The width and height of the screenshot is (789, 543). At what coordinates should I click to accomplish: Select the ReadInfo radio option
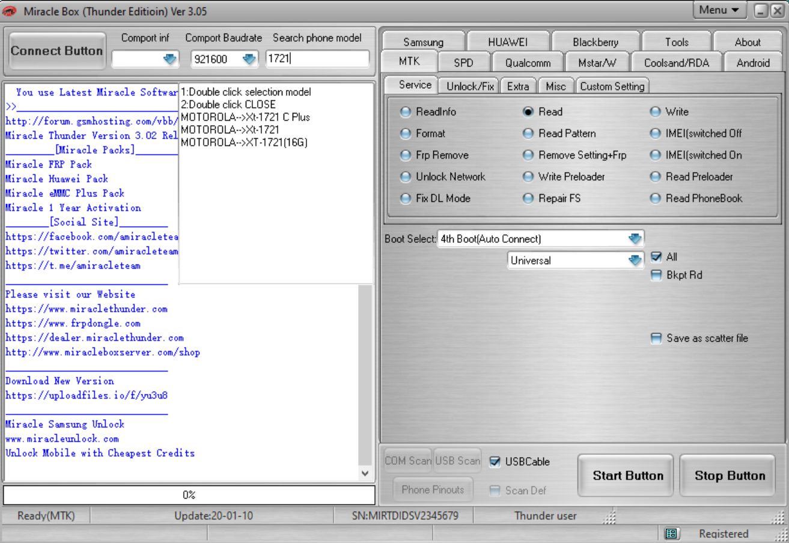click(406, 112)
